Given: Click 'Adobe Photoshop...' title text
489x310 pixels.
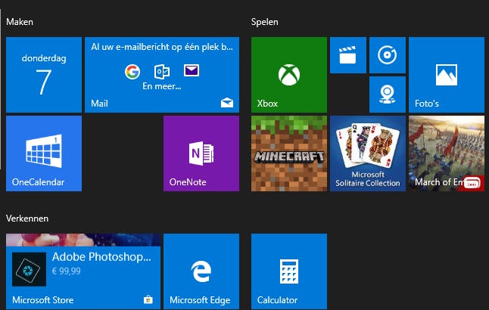Looking at the screenshot, I should click(101, 257).
